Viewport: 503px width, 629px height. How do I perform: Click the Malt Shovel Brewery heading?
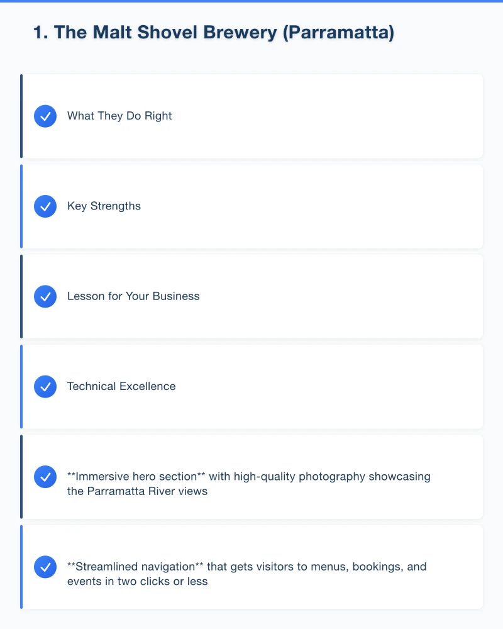point(214,33)
